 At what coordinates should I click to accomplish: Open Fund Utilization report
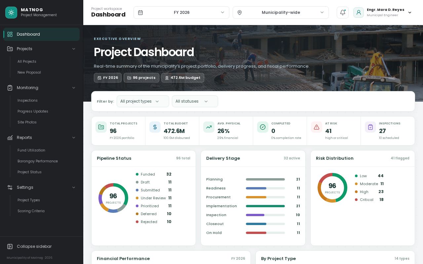tap(31, 150)
